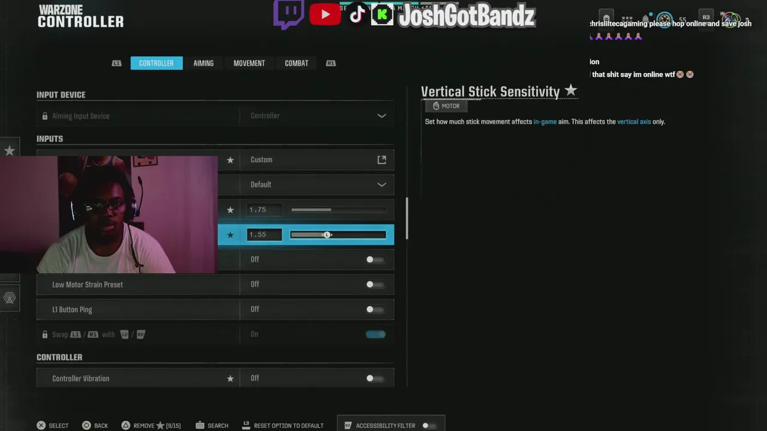Screen dimensions: 767x431
Task: Open the Custom setting field
Action: [317, 160]
